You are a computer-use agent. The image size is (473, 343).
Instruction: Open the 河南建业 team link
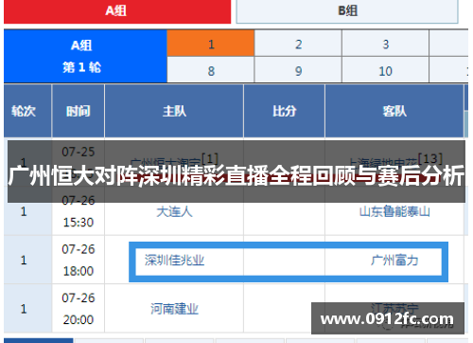point(174,309)
